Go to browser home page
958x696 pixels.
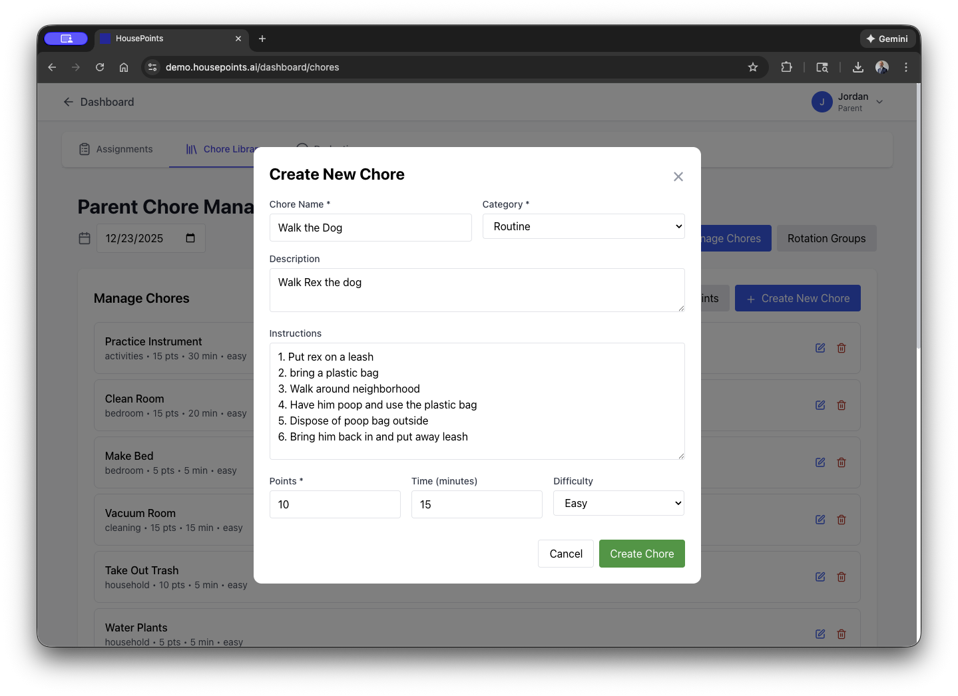click(x=124, y=67)
